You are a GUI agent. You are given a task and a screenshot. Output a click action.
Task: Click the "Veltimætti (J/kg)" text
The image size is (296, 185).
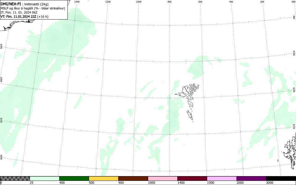point(36,4)
